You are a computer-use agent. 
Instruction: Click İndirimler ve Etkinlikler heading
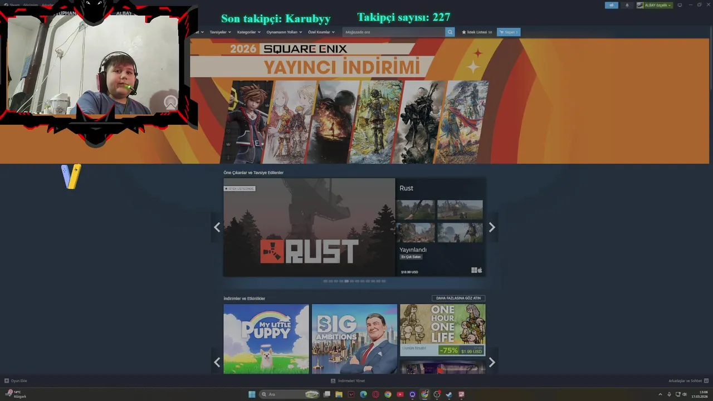244,299
